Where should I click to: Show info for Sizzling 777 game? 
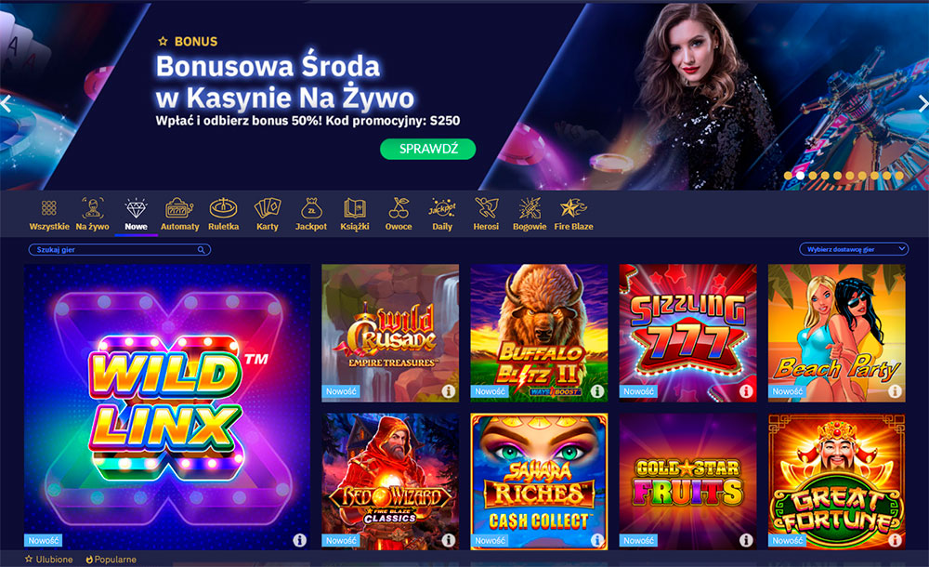coord(746,391)
